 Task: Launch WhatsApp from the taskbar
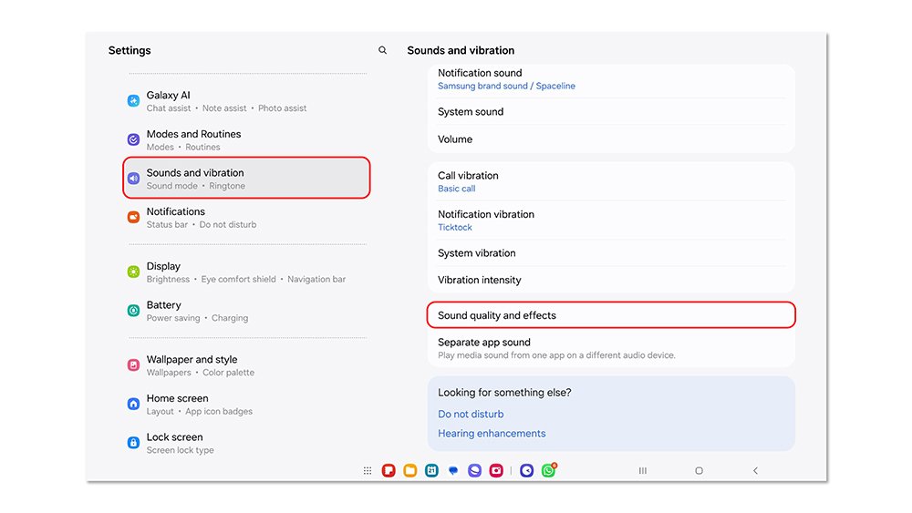548,471
